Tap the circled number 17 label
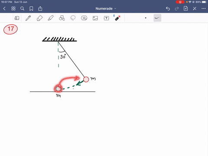Viewport: 208px width, 156px height. 10,29
